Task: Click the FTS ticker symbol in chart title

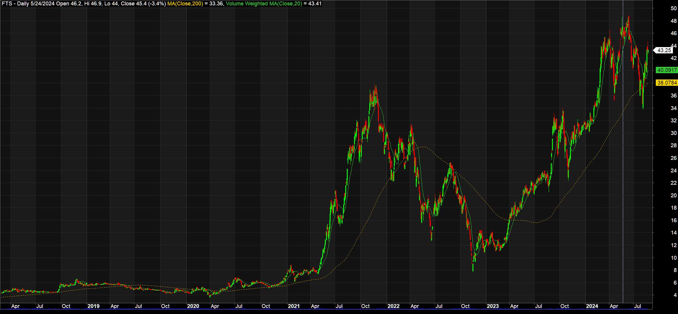Action: [7, 4]
